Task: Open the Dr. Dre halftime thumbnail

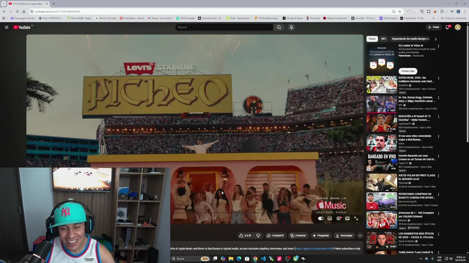Action: [x=381, y=104]
